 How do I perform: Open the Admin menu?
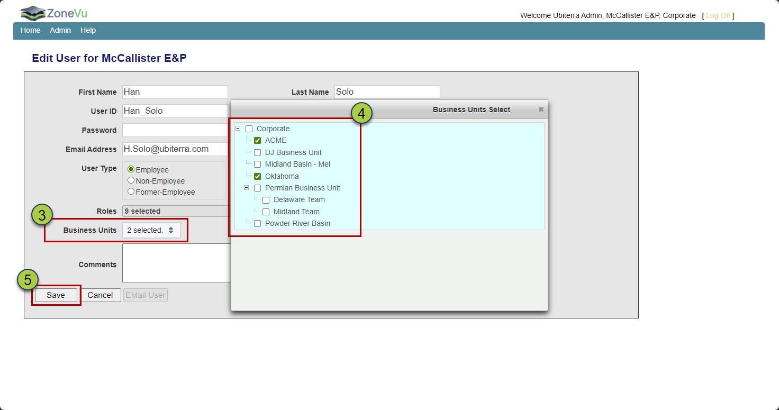(60, 30)
